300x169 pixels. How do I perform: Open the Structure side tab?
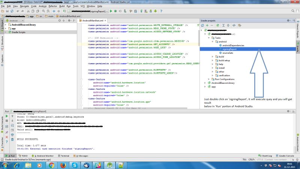[2, 43]
